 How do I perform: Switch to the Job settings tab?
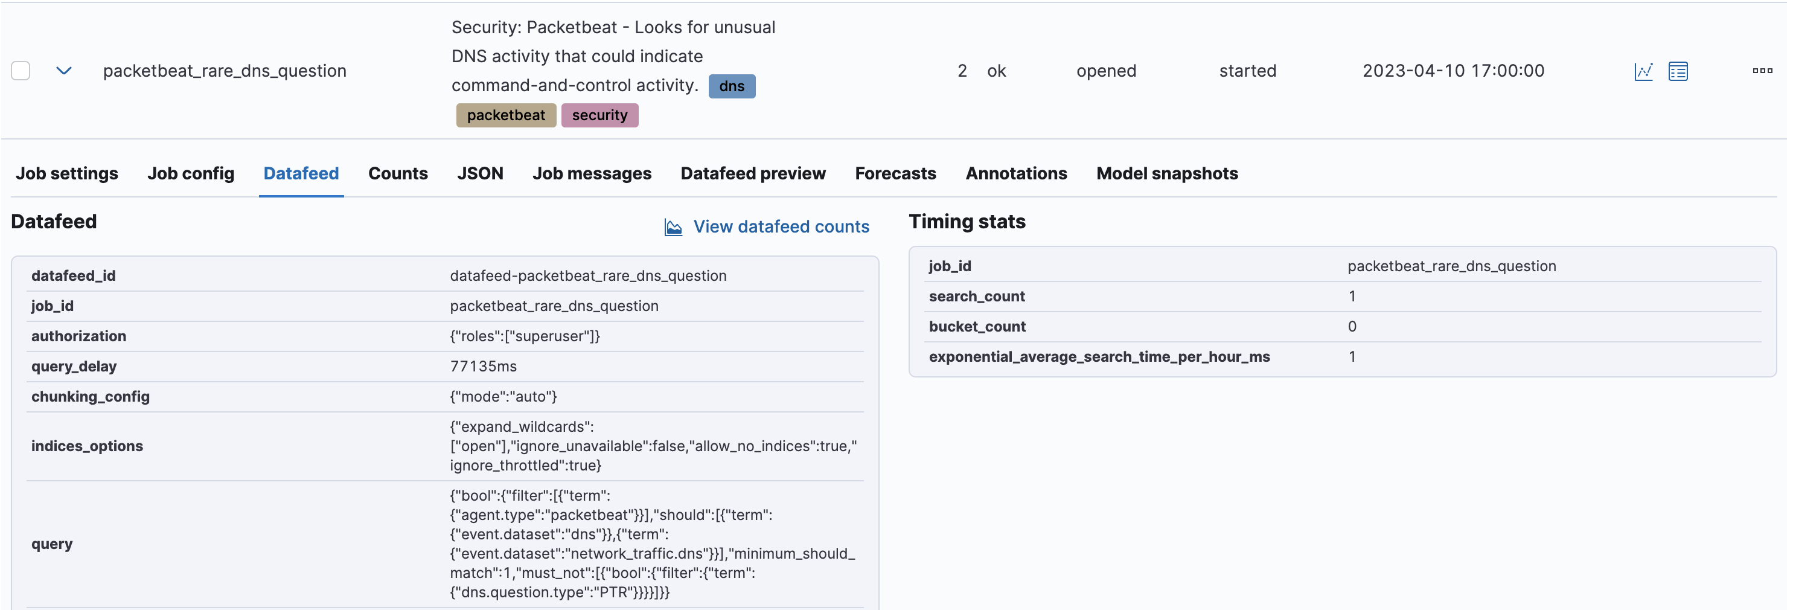(x=67, y=173)
